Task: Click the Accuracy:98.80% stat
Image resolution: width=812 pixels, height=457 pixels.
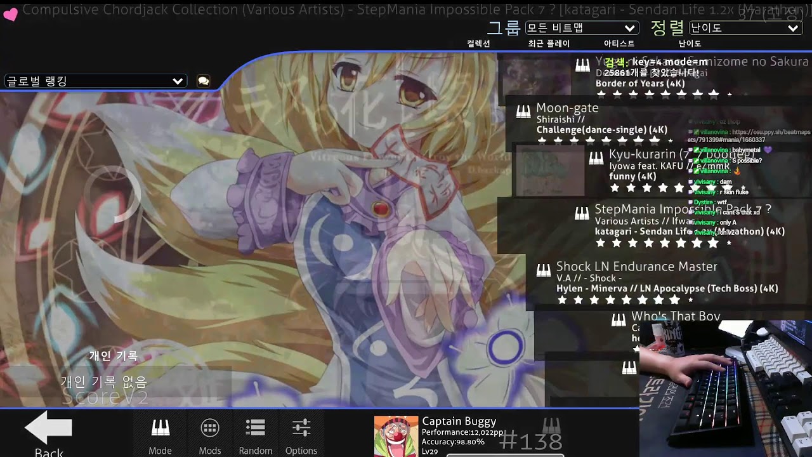Action: tap(453, 442)
